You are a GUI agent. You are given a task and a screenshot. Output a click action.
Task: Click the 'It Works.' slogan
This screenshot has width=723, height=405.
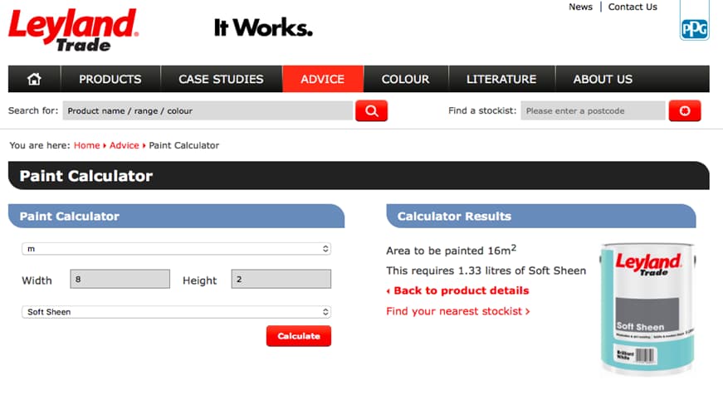[x=263, y=27]
